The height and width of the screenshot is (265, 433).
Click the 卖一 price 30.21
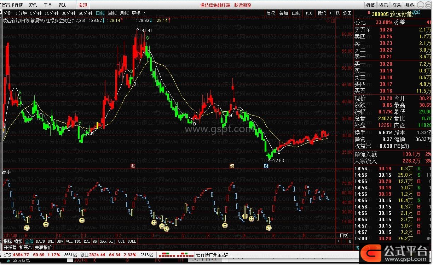386,57
